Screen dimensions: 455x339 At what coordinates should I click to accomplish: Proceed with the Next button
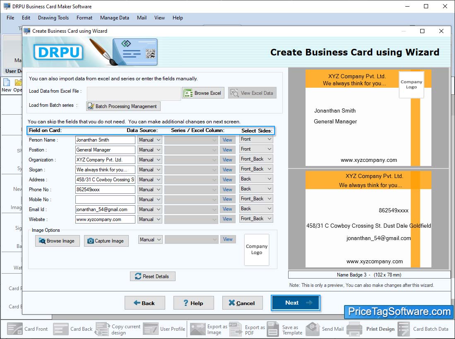tap(296, 303)
